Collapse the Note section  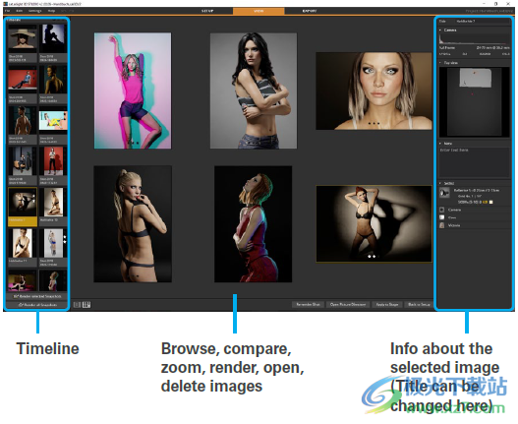[x=440, y=144]
